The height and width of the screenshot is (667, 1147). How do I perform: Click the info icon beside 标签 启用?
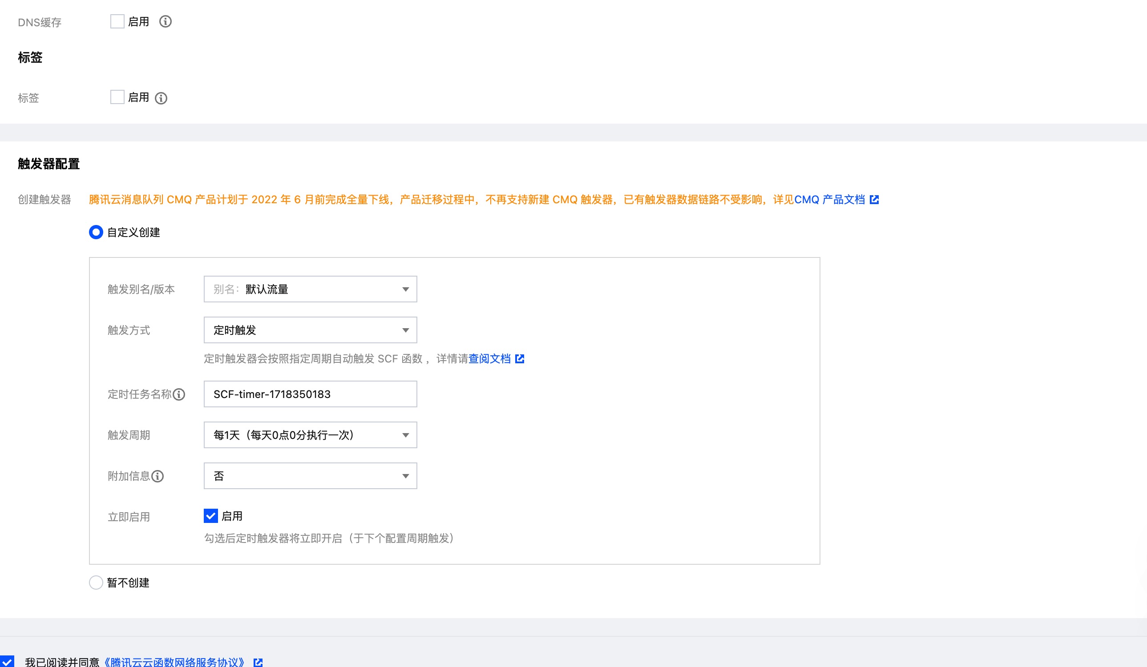click(x=161, y=98)
